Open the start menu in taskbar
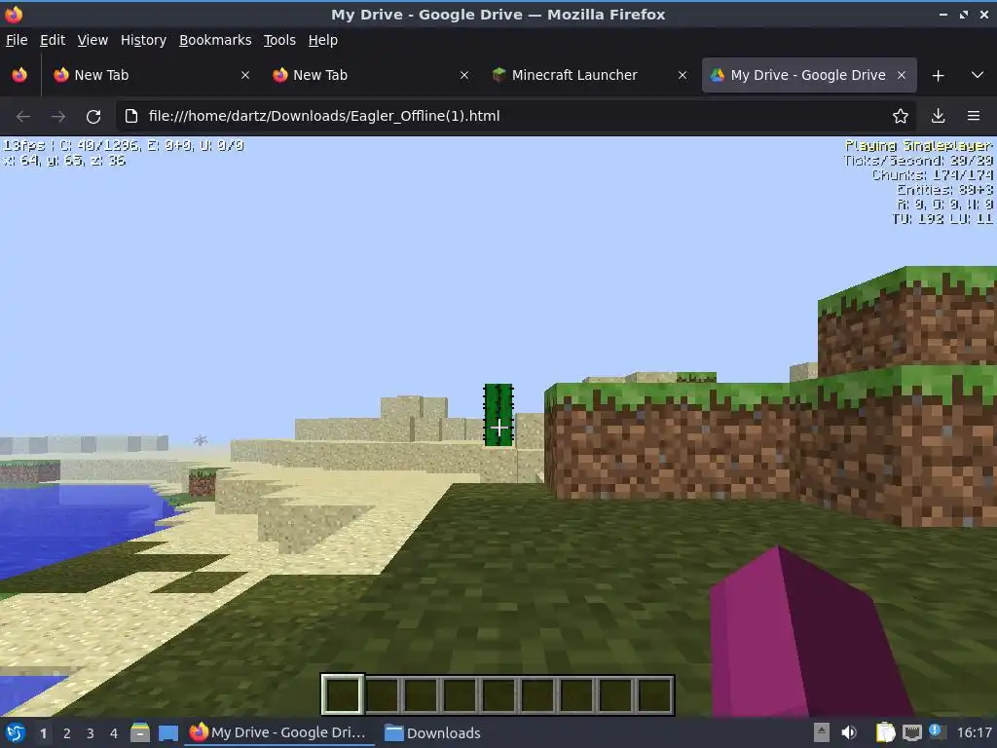Viewport: 997px width, 748px height. point(16,733)
